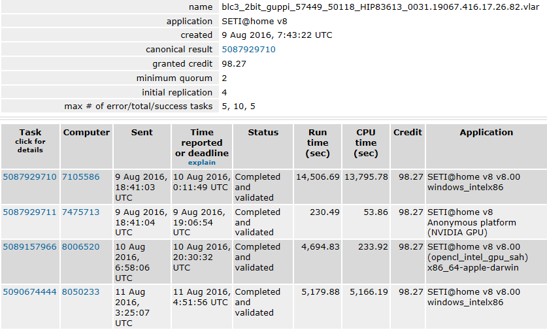Open computer 8050233 link
Viewport: 547px width, 330px height.
(80, 292)
